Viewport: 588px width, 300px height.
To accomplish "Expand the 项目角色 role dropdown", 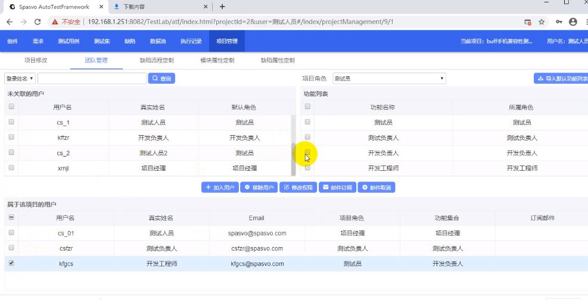I will click(388, 79).
